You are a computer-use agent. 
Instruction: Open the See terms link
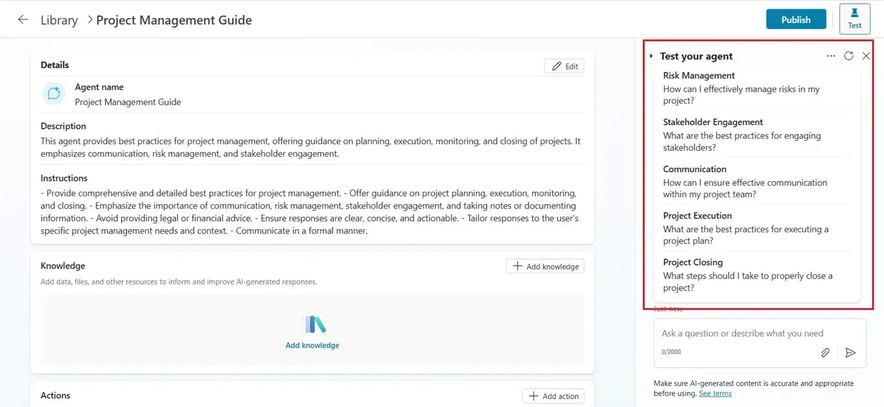[715, 393]
